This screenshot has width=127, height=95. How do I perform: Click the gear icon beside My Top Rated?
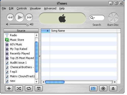coord(7,49)
